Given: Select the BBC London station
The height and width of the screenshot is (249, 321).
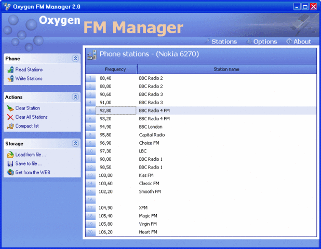Looking at the screenshot, I should tap(151, 127).
